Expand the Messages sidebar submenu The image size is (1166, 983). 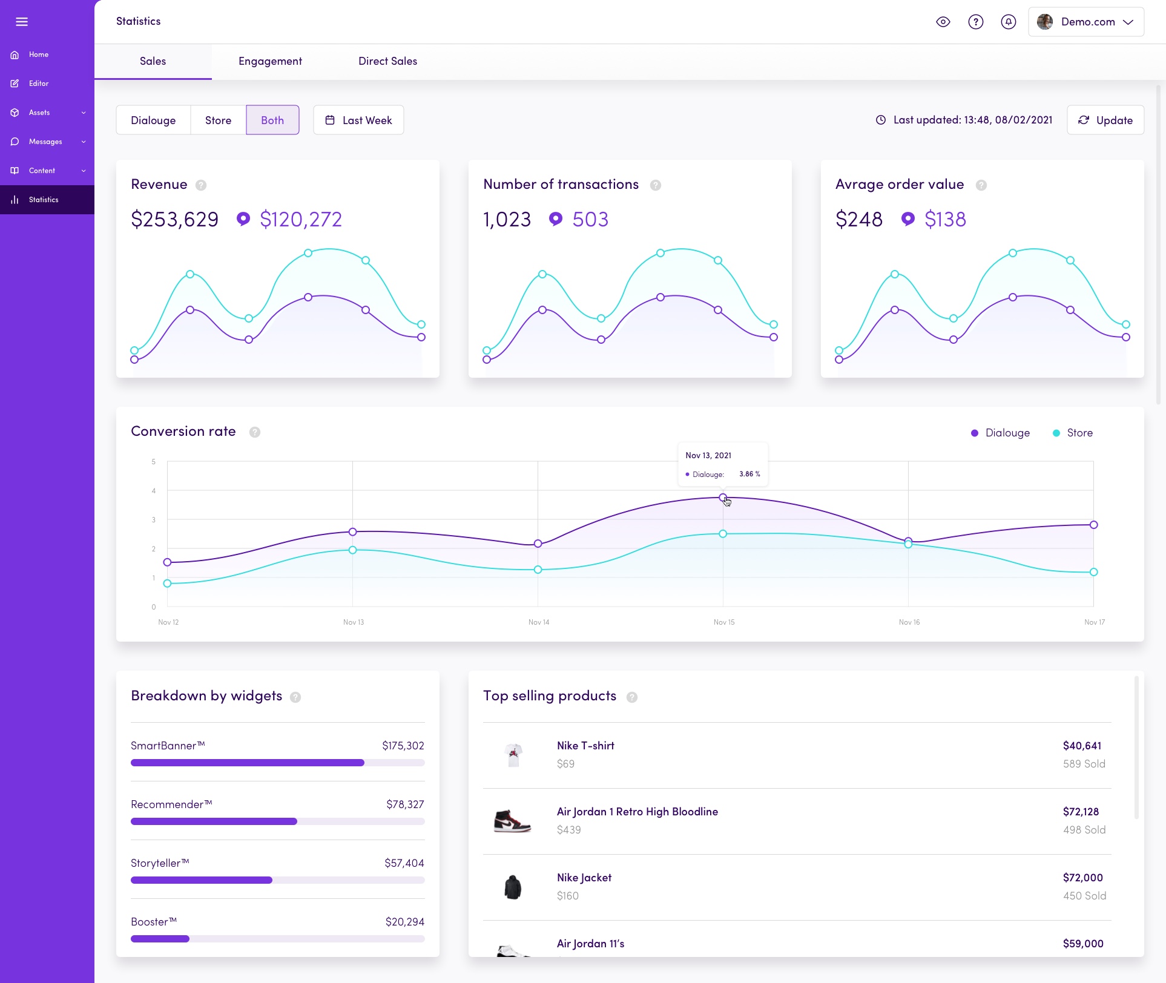[84, 142]
